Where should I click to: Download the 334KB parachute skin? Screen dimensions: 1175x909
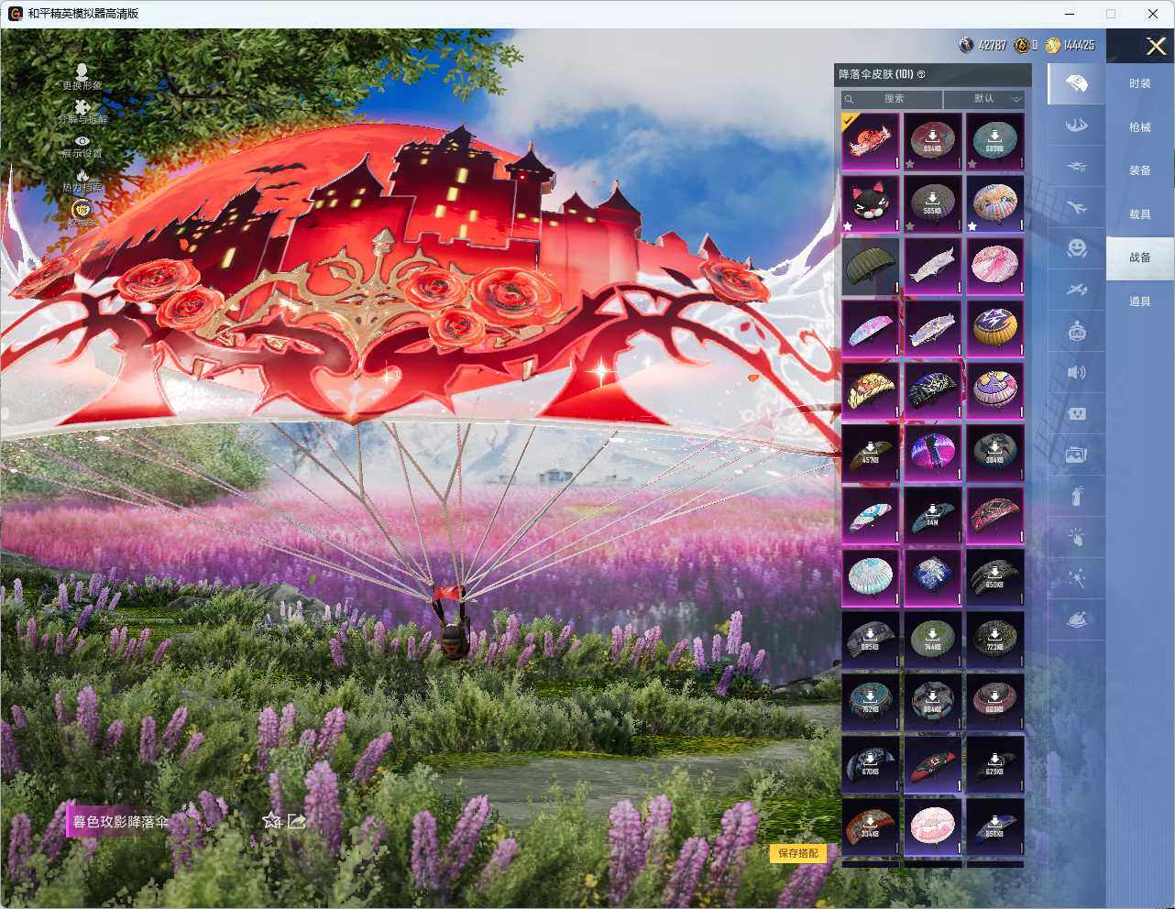pyautogui.click(x=871, y=827)
